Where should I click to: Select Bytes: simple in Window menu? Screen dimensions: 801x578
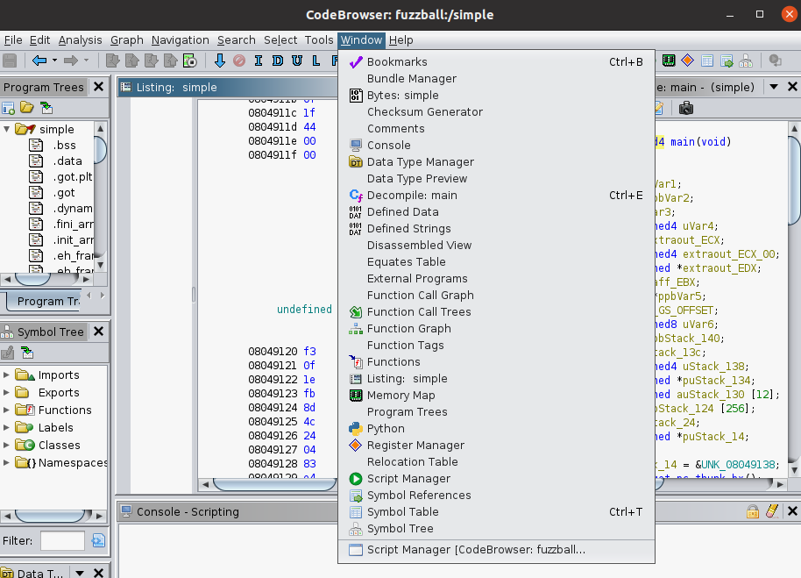point(496,95)
